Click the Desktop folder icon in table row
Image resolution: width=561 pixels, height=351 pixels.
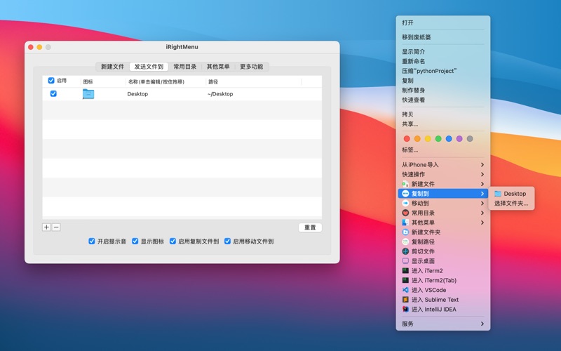(x=88, y=94)
